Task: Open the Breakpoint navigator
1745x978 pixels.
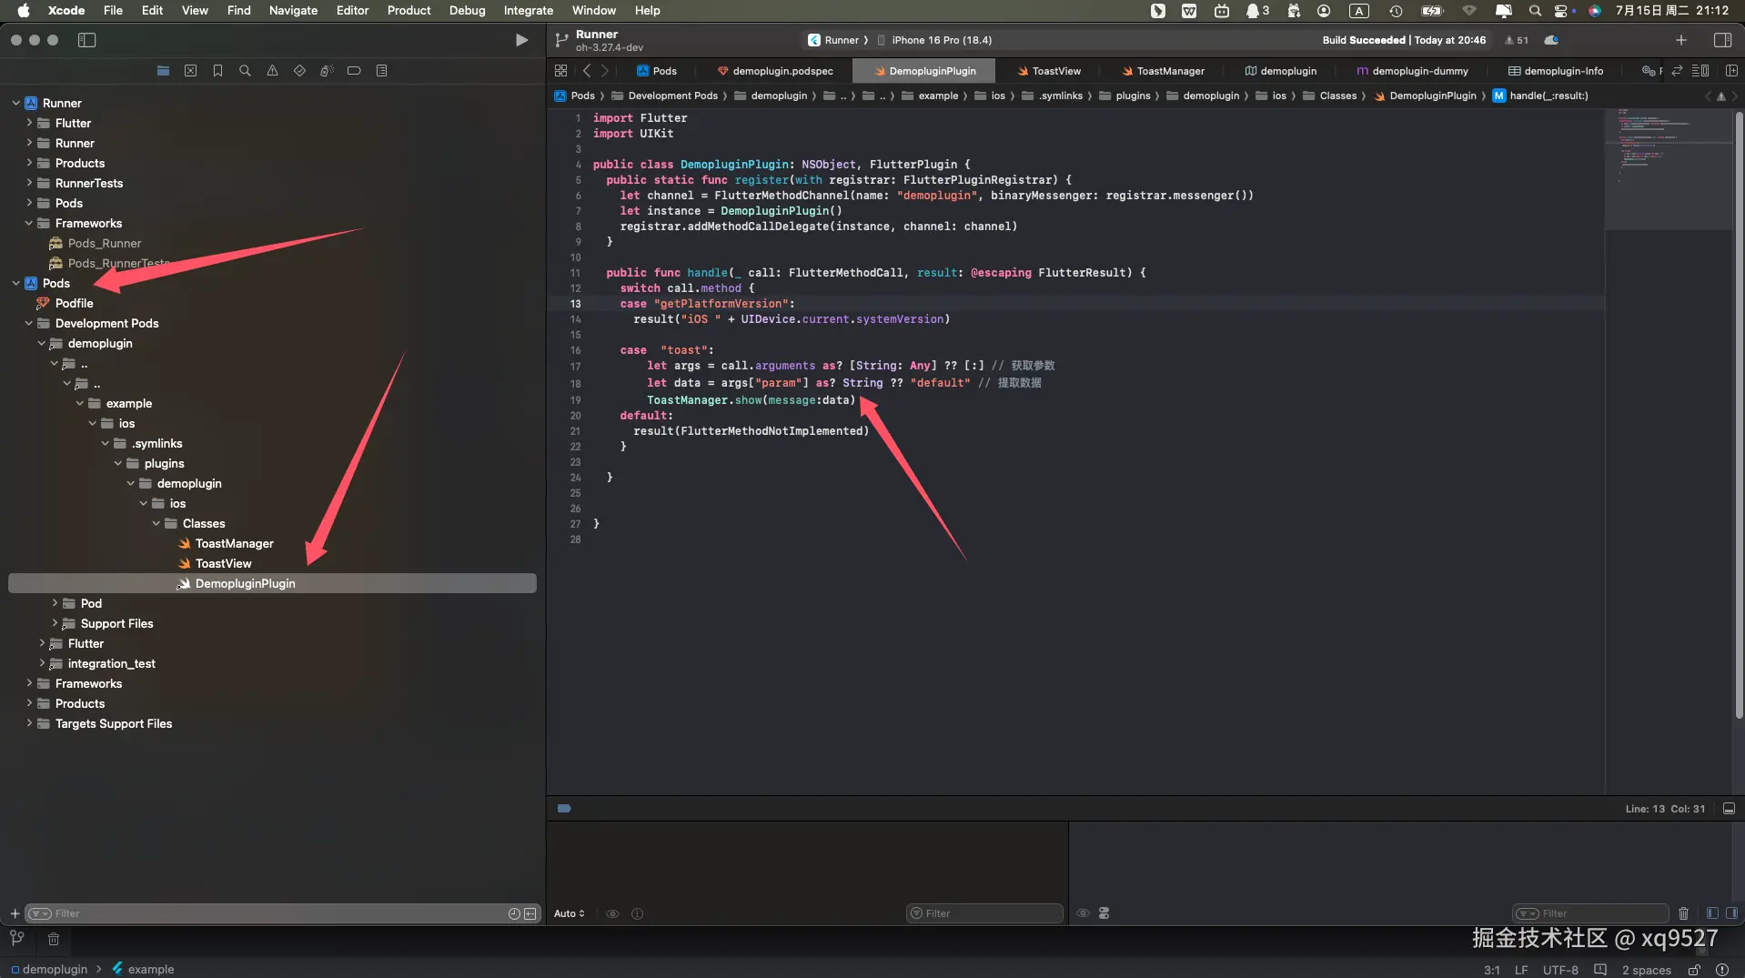Action: pos(354,71)
